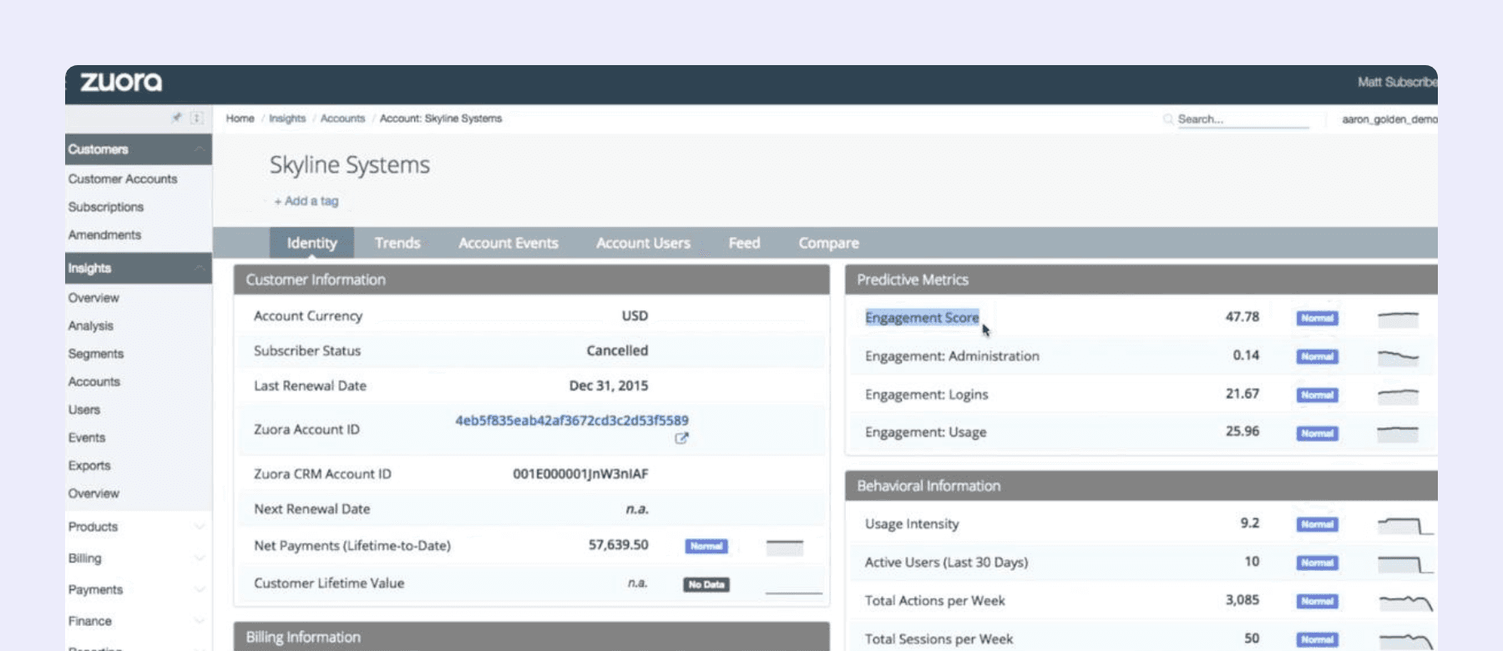
Task: Click the search magnifier icon
Action: [x=1167, y=119]
